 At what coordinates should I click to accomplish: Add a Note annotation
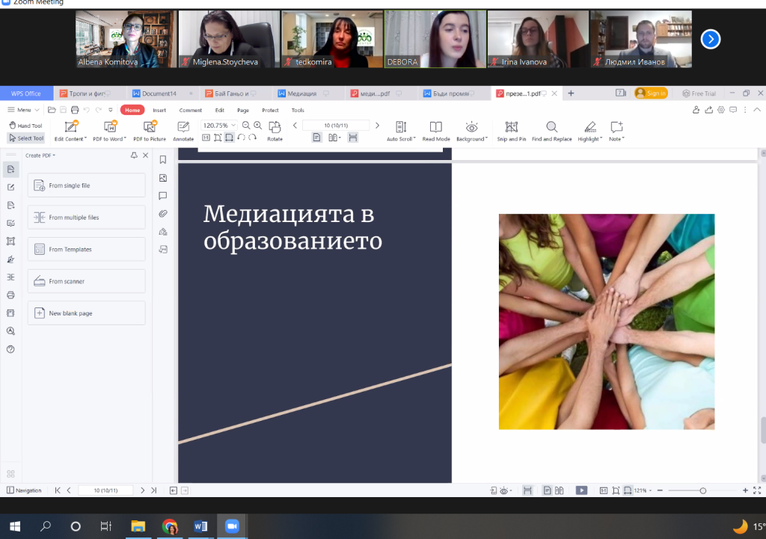[616, 132]
